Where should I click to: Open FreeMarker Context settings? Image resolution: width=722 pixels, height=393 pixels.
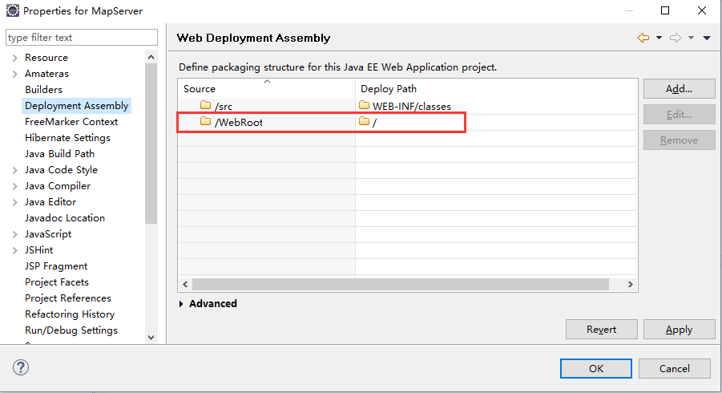coord(71,122)
